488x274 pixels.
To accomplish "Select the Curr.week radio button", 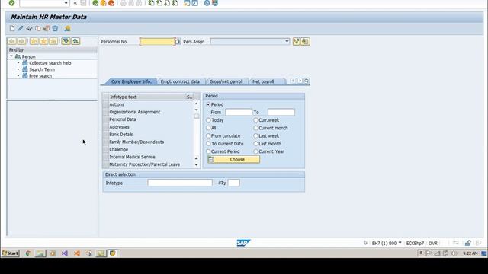I will [256, 120].
